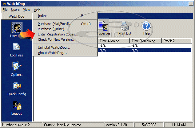Open About WatchDog menu item

pos(52,53)
